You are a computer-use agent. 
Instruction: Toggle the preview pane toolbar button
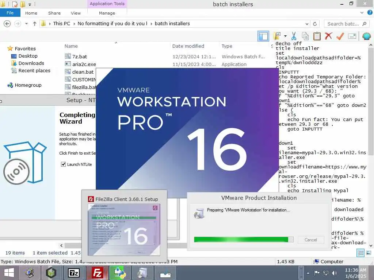coord(263,36)
